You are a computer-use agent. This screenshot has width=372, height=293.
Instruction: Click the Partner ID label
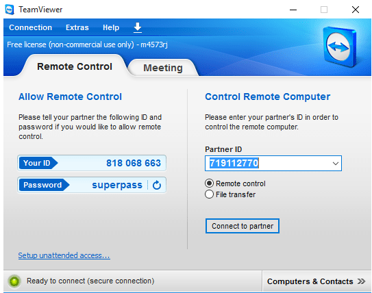[x=223, y=149]
